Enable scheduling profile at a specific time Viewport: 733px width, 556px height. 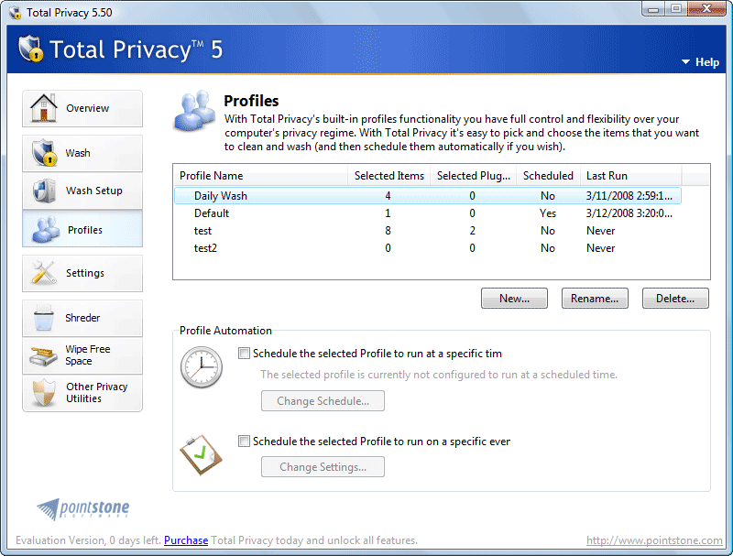244,354
